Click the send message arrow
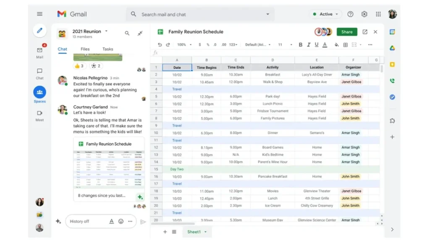Viewport: 430px width, 240px height. point(143,222)
